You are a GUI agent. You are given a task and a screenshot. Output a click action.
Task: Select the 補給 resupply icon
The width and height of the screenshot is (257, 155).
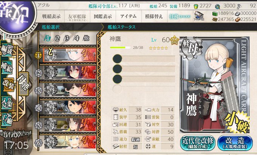coord(6,67)
